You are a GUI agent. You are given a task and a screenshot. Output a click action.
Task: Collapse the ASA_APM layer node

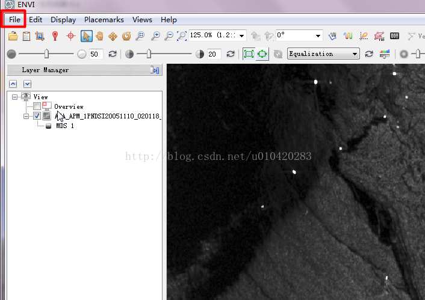coord(26,117)
